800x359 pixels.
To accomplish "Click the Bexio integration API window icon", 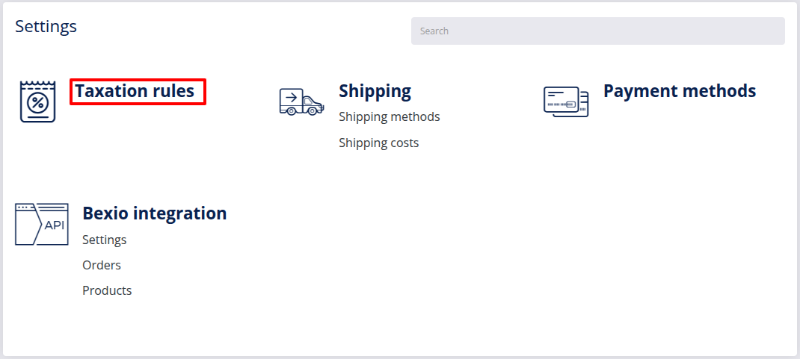I will tap(42, 224).
